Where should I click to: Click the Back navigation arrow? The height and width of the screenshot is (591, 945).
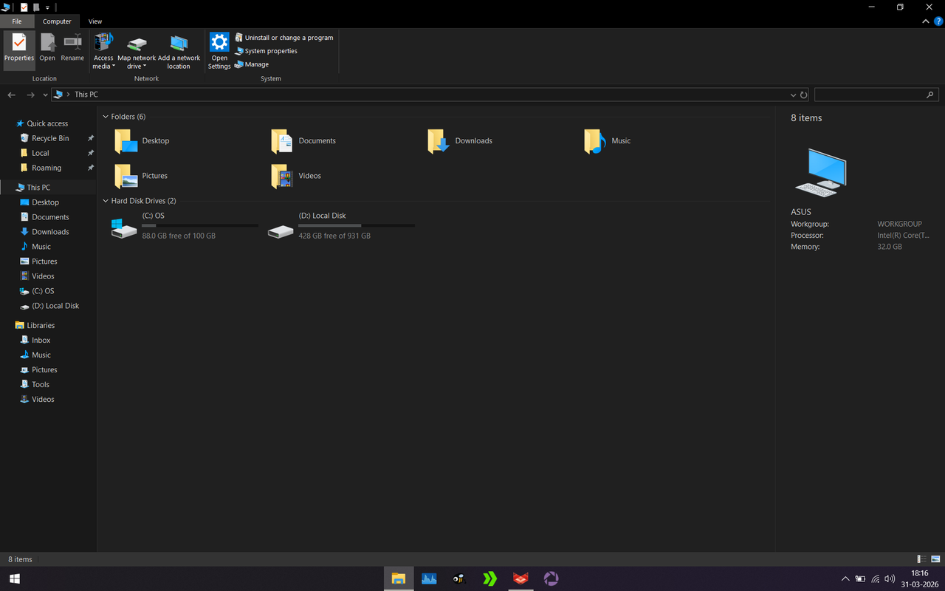point(12,95)
